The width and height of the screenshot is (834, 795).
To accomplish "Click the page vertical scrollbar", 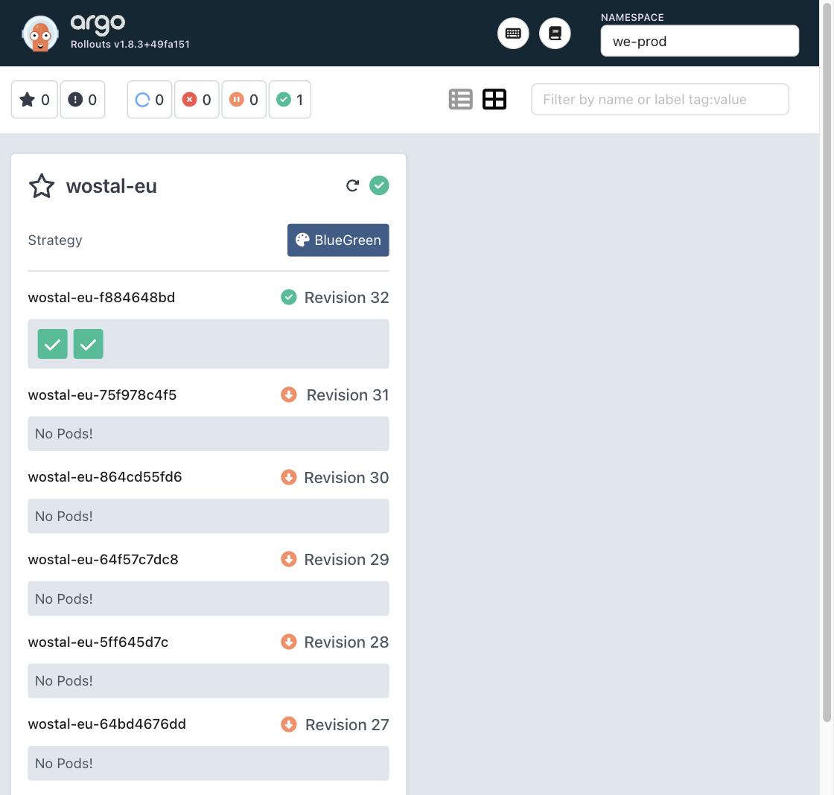I will pos(827,362).
